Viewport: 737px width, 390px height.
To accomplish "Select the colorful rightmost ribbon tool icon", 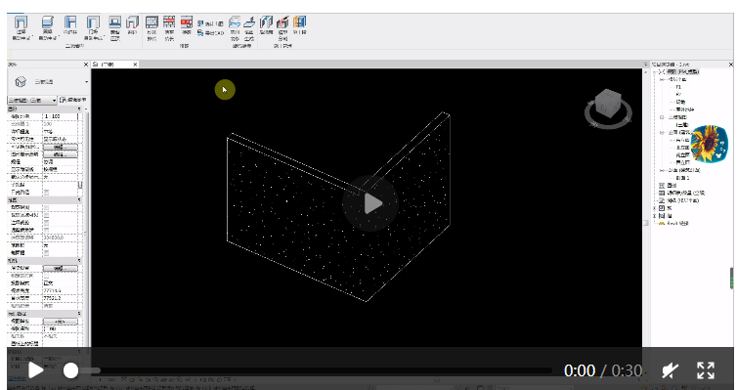I will pos(299,22).
